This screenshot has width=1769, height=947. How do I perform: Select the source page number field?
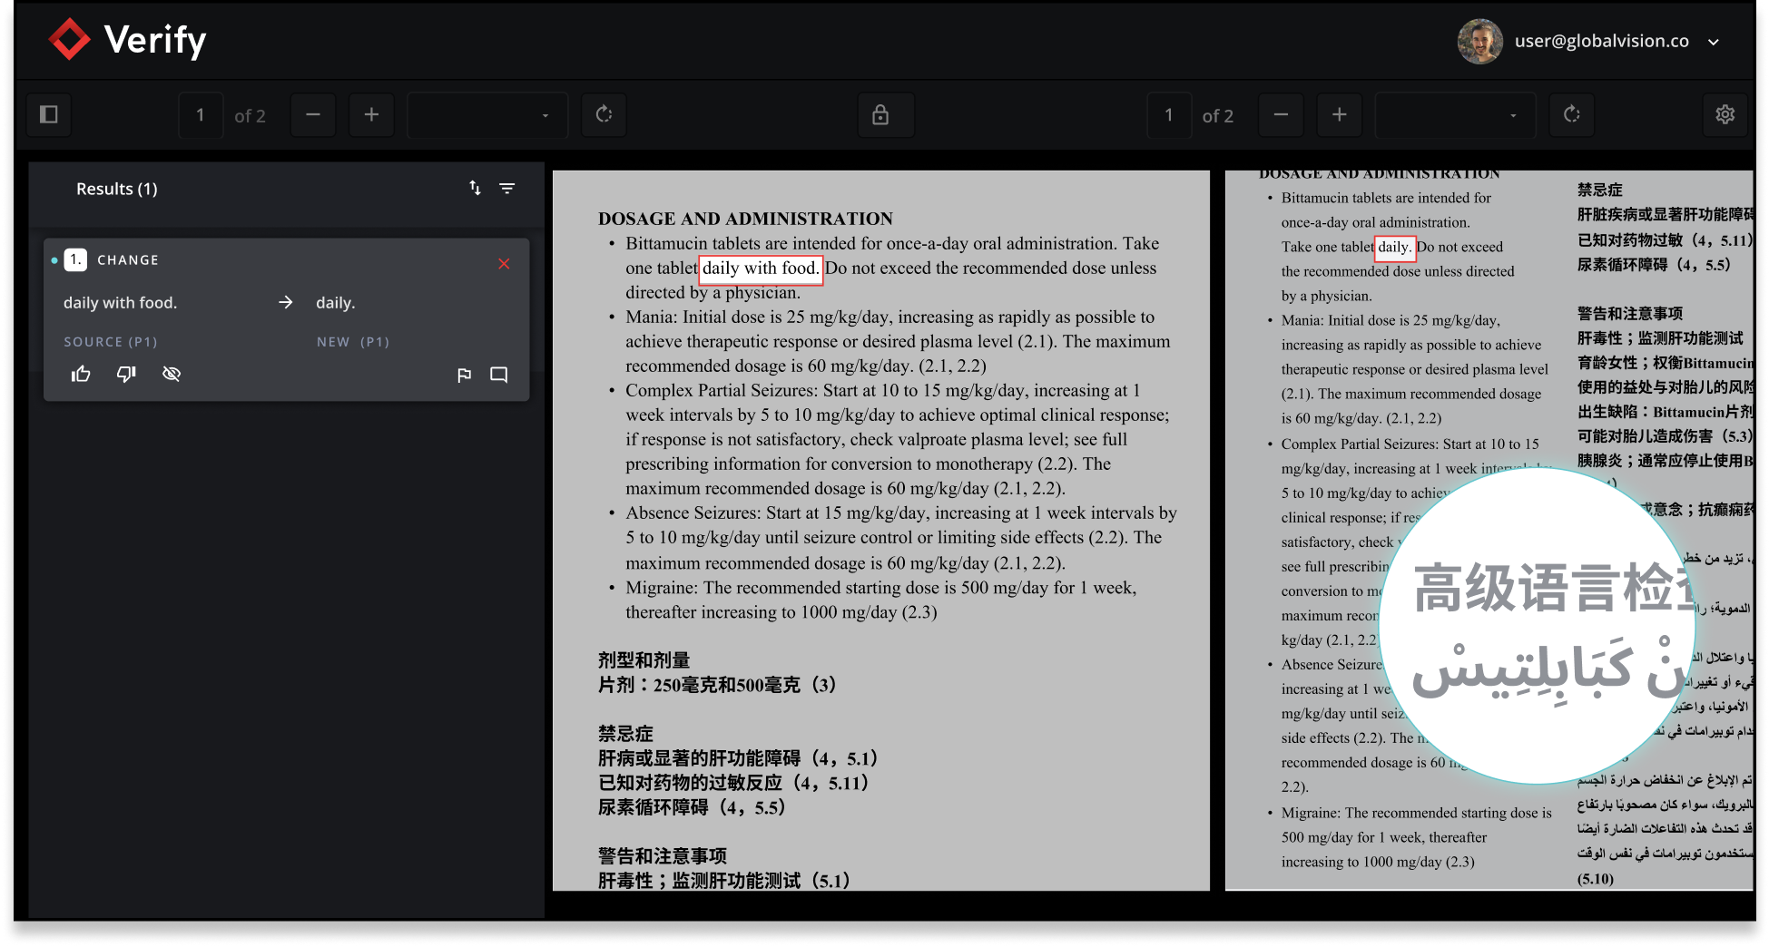(x=201, y=114)
